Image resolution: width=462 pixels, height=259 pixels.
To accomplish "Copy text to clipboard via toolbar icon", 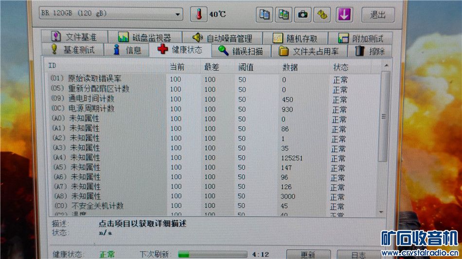I will (x=264, y=15).
